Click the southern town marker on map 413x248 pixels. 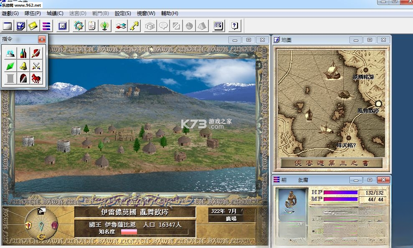348,138
